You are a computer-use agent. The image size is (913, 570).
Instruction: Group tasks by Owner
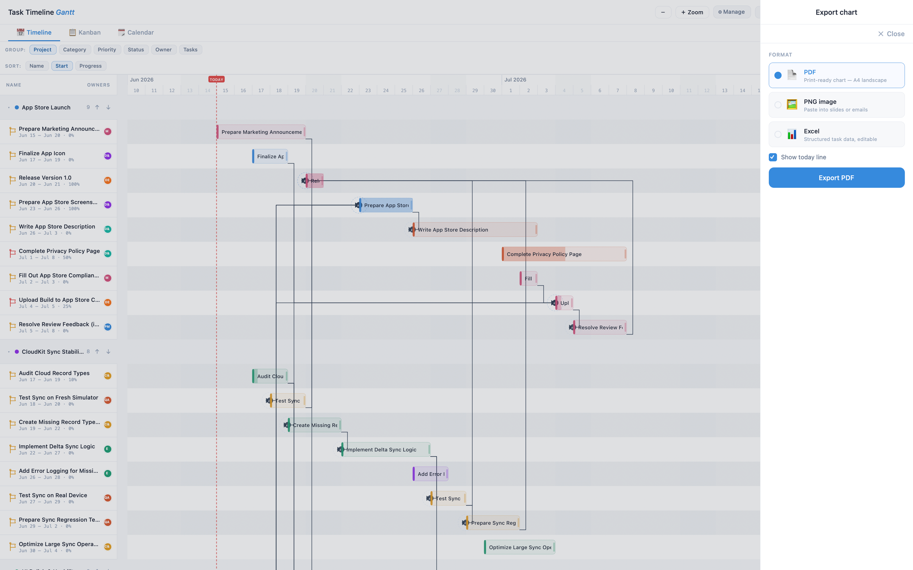[163, 50]
